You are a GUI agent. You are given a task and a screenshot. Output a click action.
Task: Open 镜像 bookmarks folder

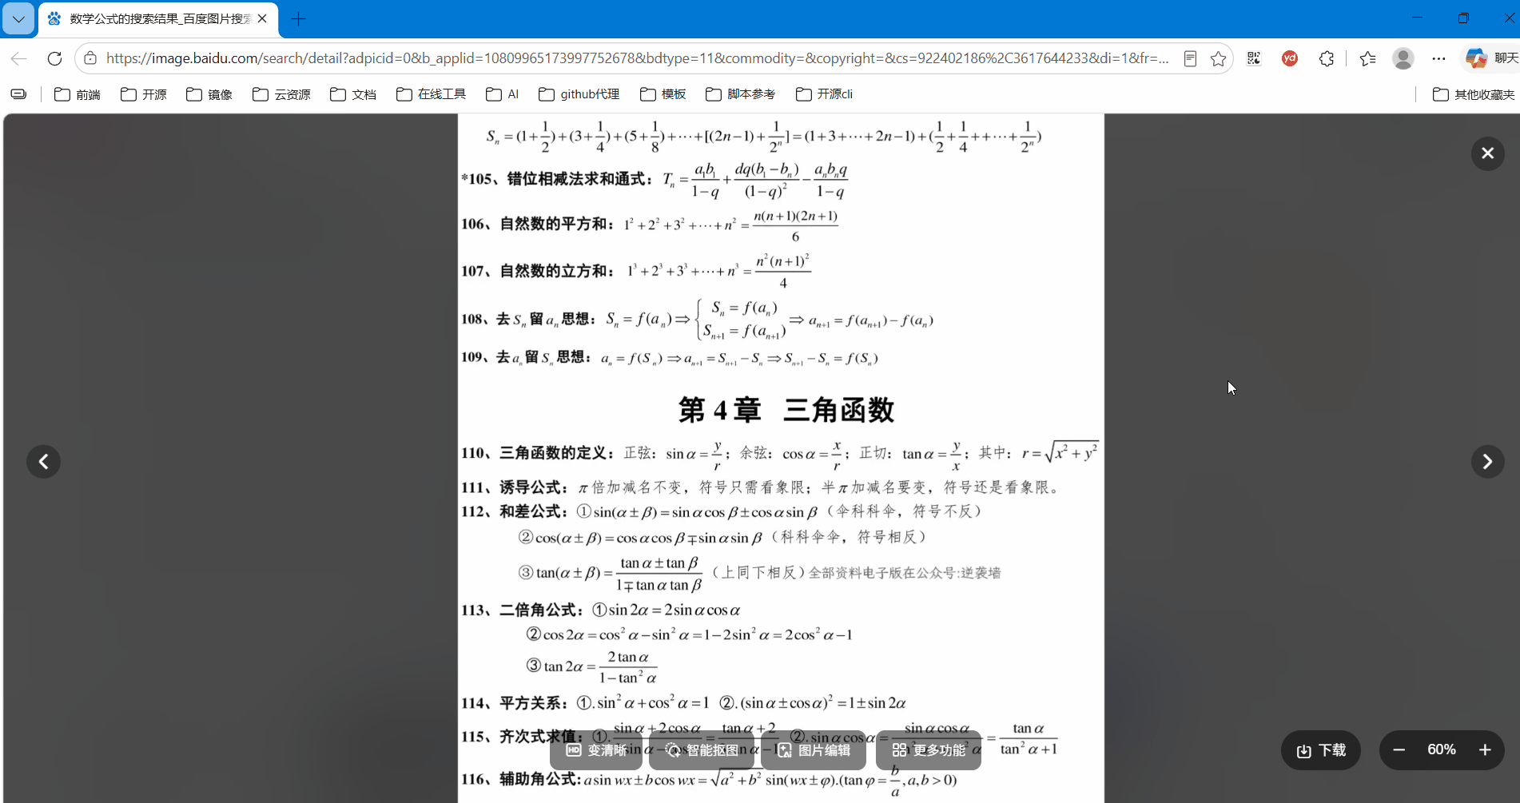coord(209,94)
